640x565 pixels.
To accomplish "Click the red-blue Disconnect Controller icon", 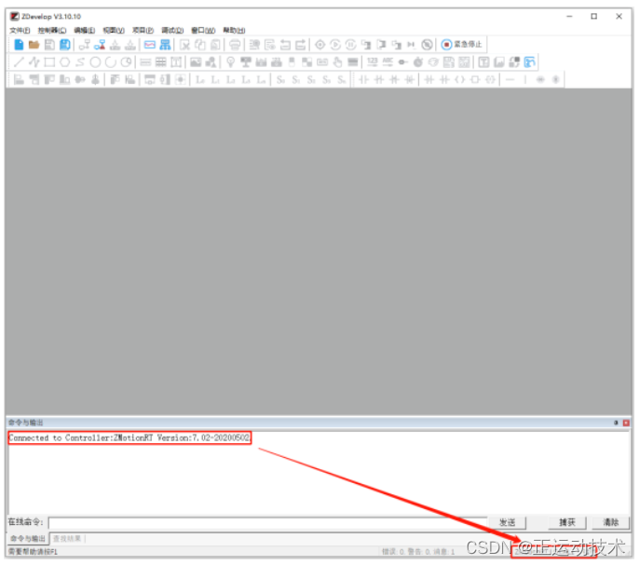I will [x=100, y=45].
